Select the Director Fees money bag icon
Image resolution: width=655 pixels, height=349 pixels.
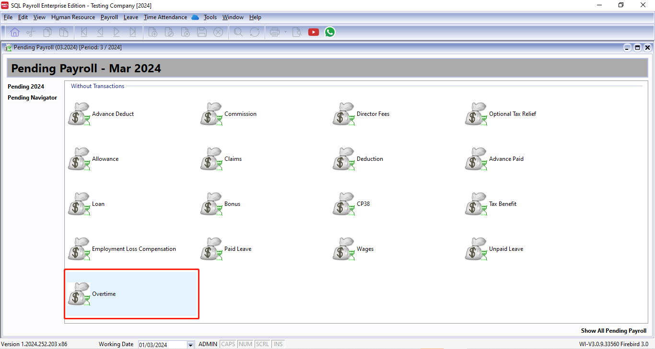point(343,114)
